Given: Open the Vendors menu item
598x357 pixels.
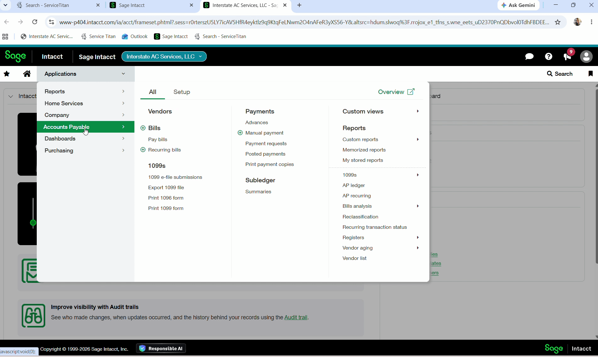Looking at the screenshot, I should (160, 111).
